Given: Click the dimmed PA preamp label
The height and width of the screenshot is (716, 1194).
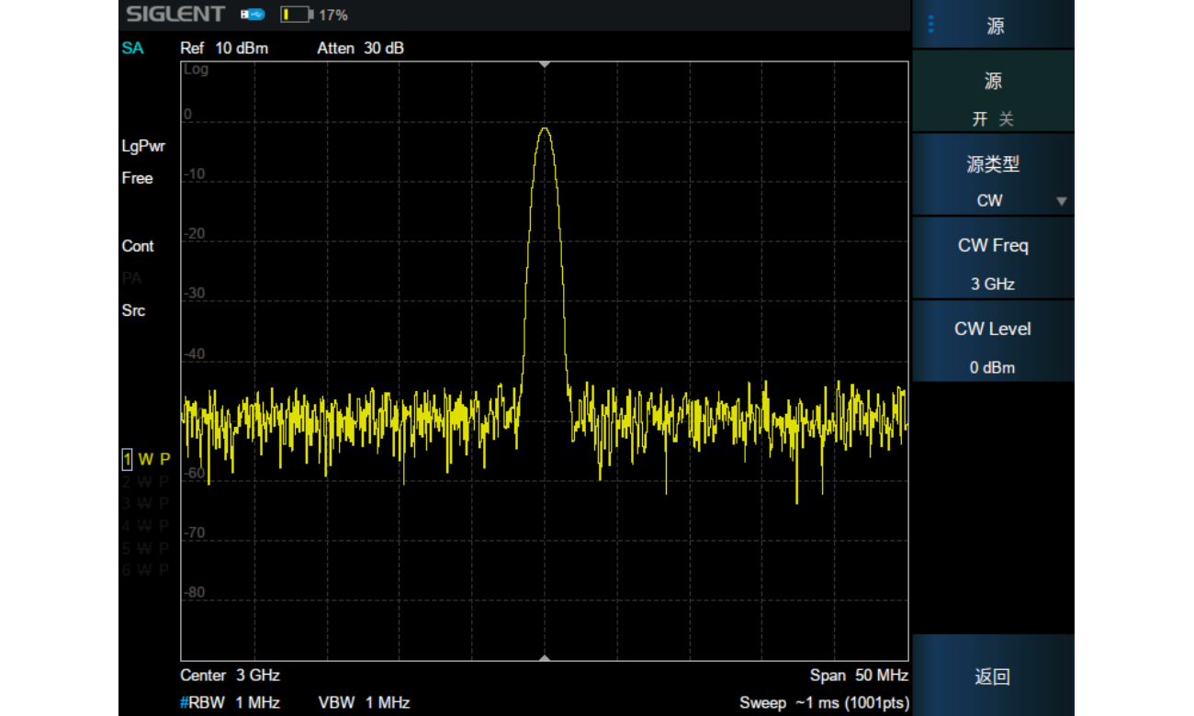Looking at the screenshot, I should tap(131, 278).
